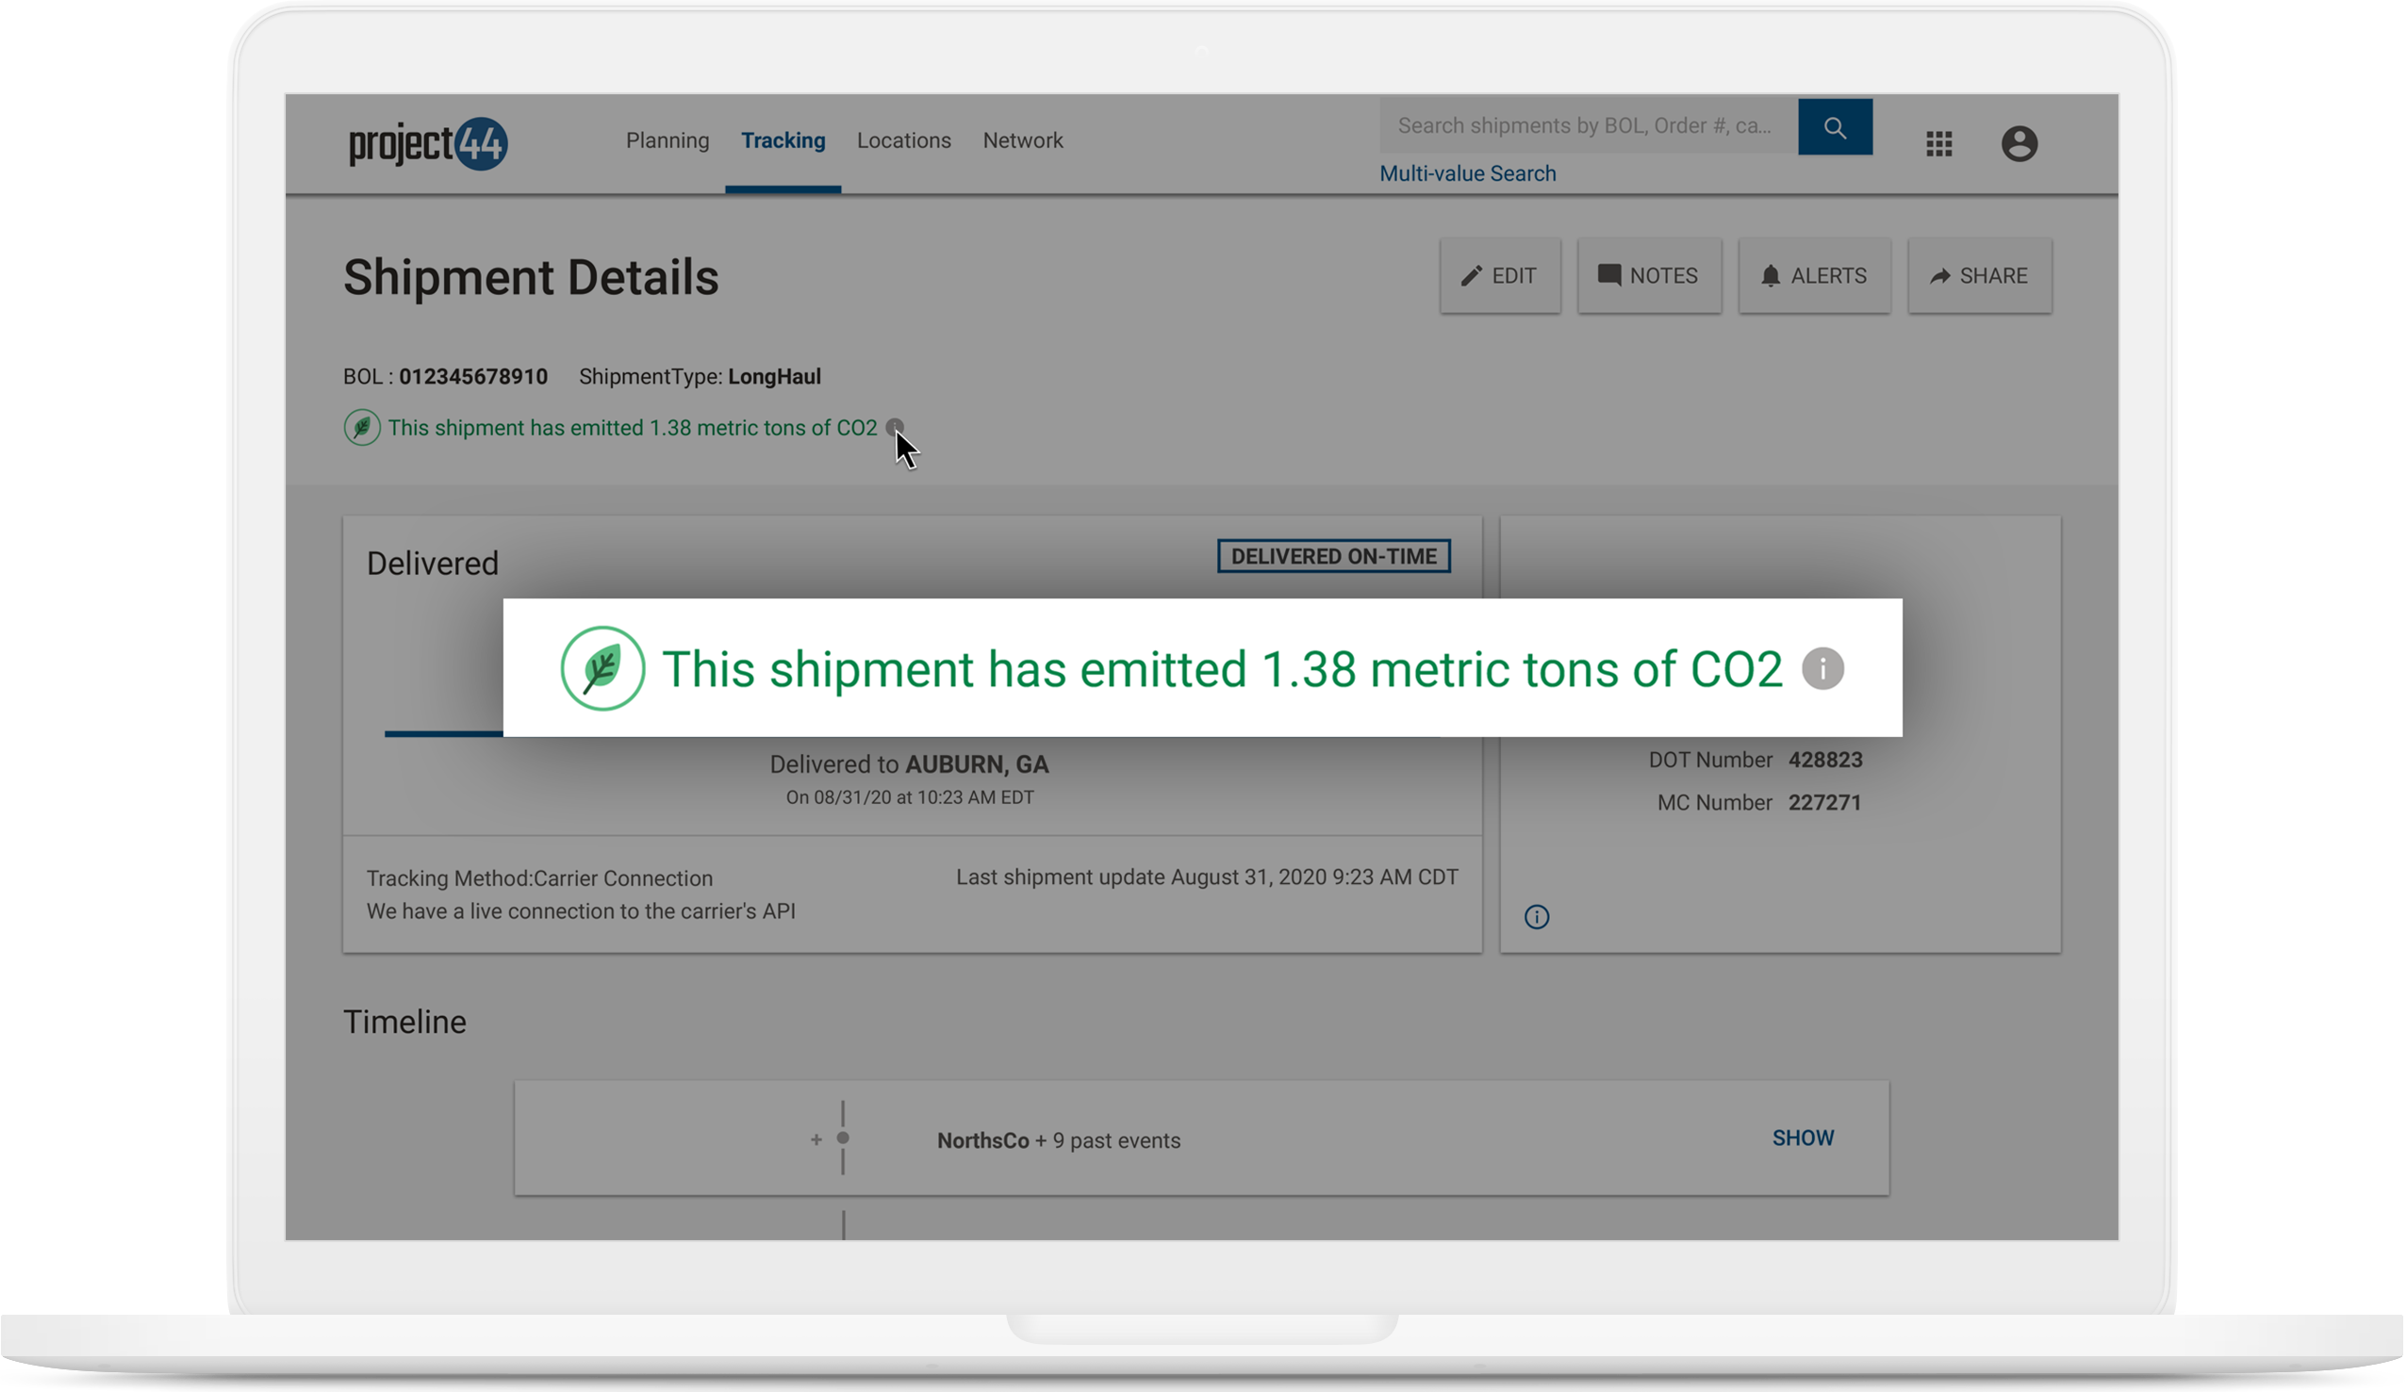Switch to the Locations tab
Image resolution: width=2407 pixels, height=1392 pixels.
(x=903, y=141)
